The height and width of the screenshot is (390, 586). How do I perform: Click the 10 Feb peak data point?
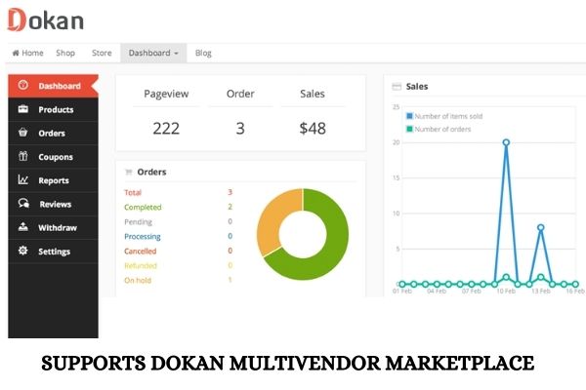(x=506, y=142)
